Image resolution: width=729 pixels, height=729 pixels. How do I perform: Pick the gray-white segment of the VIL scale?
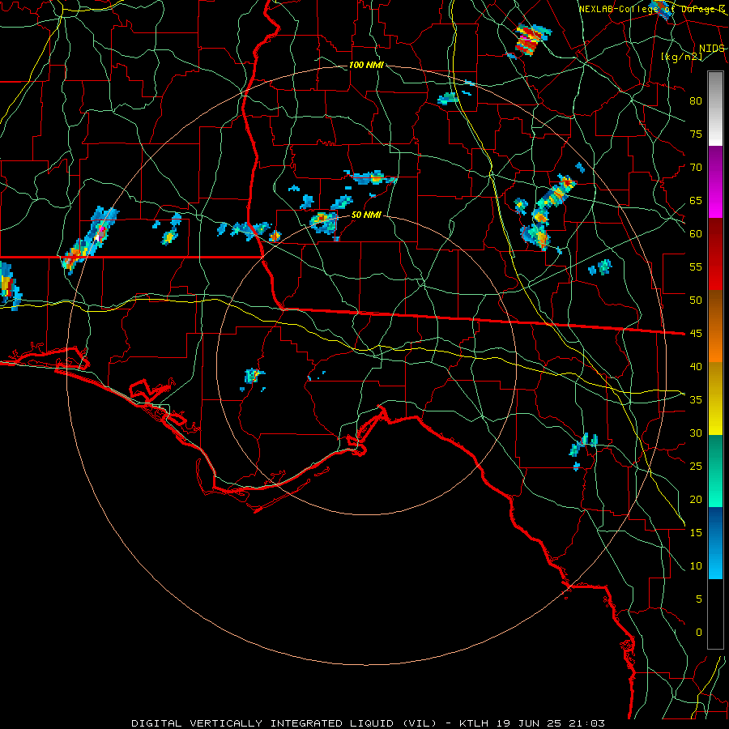point(715,109)
